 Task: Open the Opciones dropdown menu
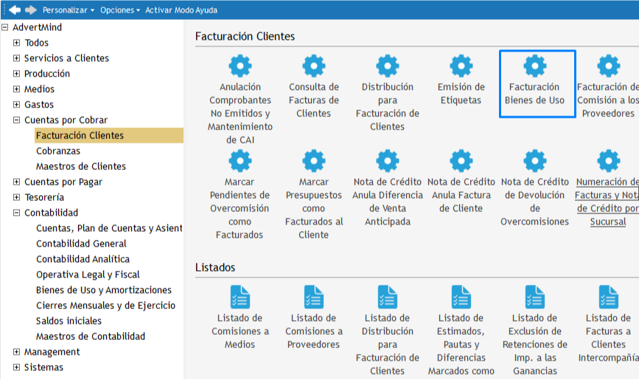coord(121,10)
